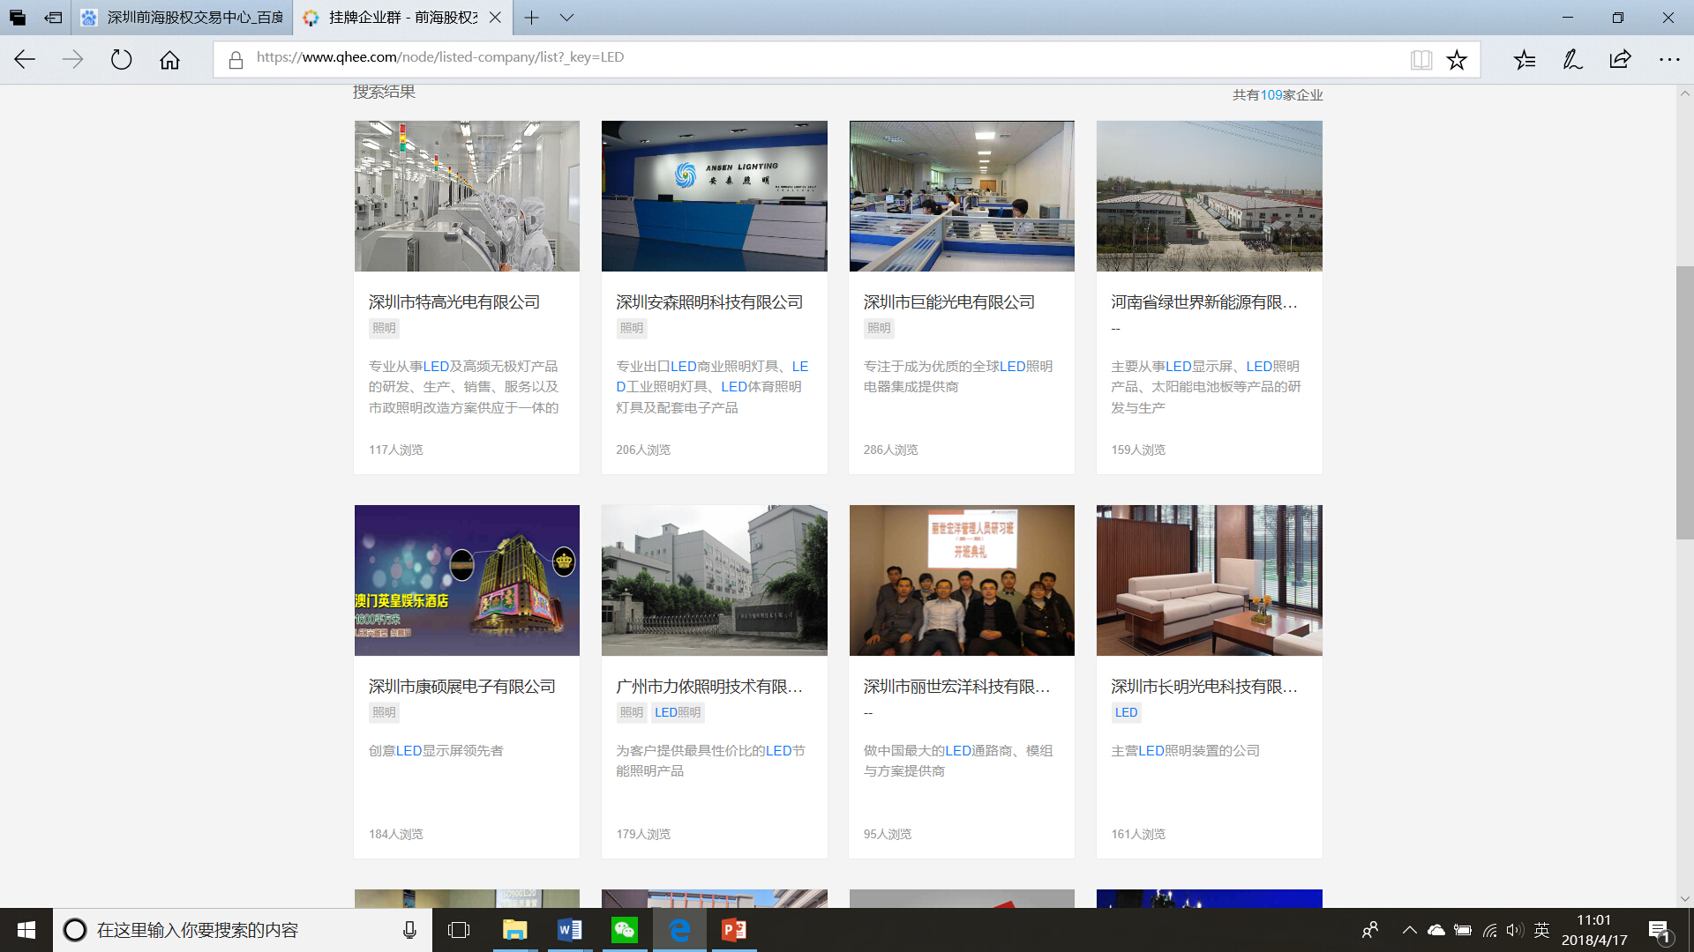Click the LED照明 tag under 广州市力依照明
Screen dimensions: 1694x952
pos(678,712)
